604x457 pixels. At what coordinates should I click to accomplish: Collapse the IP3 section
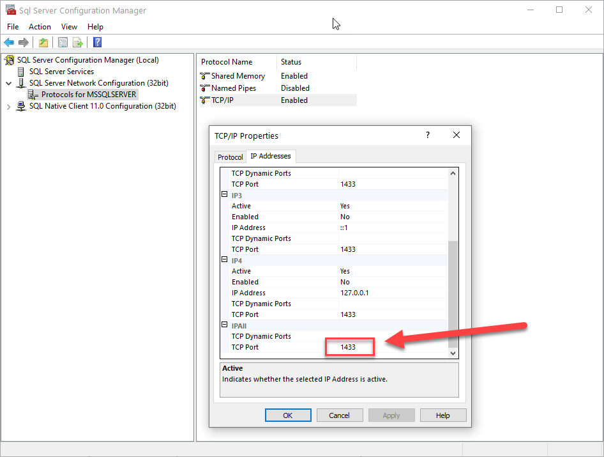click(x=225, y=195)
